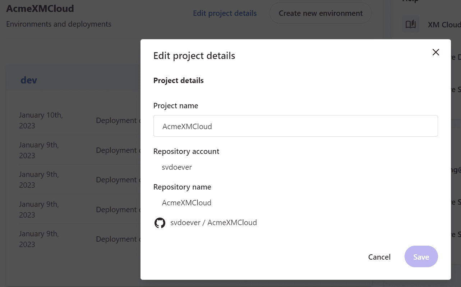
Task: Click the XM Cloud book icon
Action: coord(410,24)
